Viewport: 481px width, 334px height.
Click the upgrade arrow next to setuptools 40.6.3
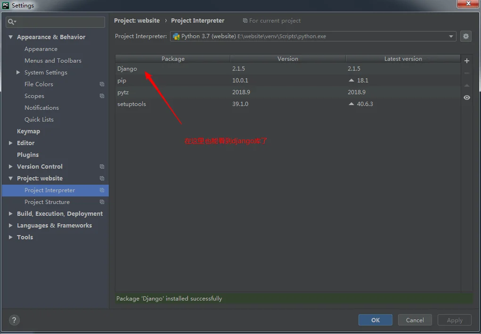(351, 104)
